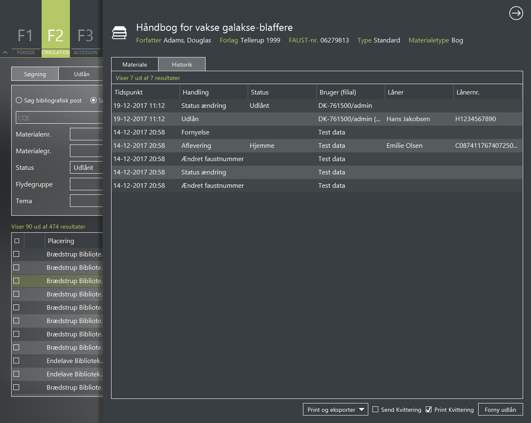Image resolution: width=531 pixels, height=423 pixels.
Task: Select the Fornyelse history row
Action: (317, 132)
